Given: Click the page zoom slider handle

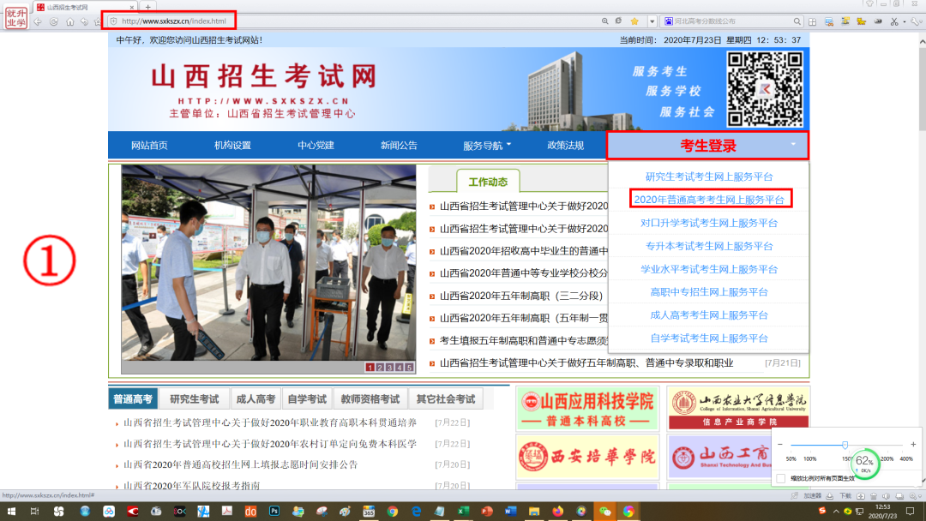Looking at the screenshot, I should pos(847,445).
